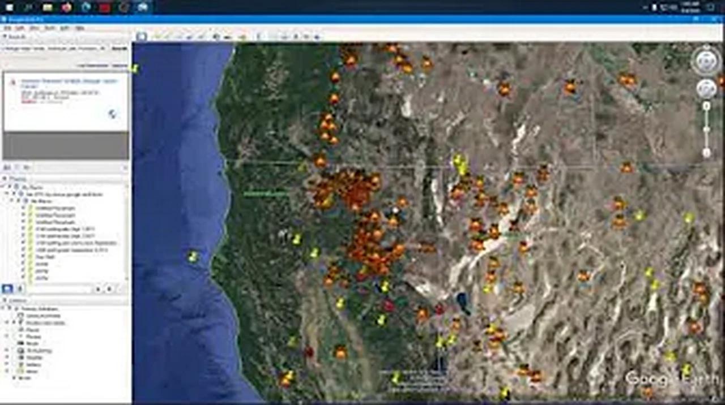The width and height of the screenshot is (725, 405).
Task: Uncheck the Untitled Placemark item
Action: [22, 208]
